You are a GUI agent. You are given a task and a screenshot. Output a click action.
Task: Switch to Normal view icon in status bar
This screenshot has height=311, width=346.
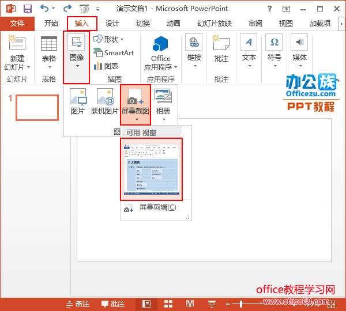pyautogui.click(x=146, y=304)
